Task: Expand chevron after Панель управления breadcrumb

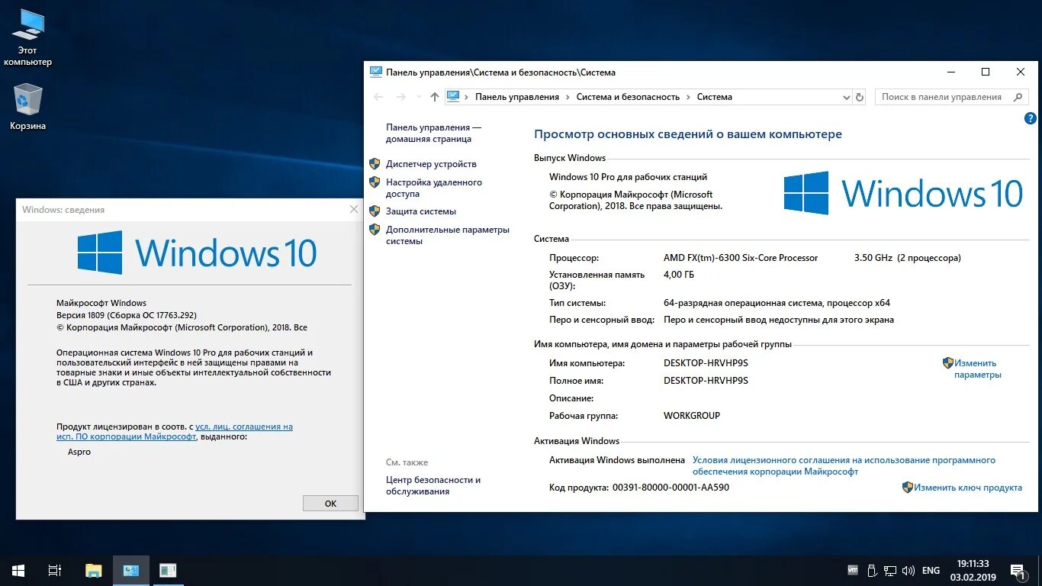Action: [x=568, y=97]
